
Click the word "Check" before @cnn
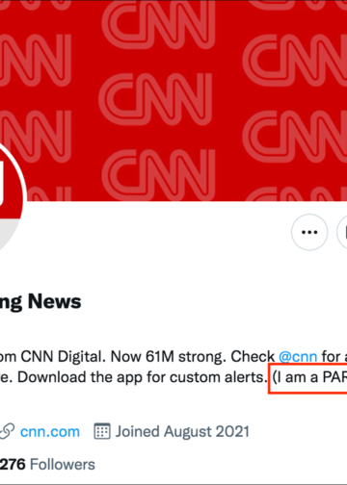point(253,356)
